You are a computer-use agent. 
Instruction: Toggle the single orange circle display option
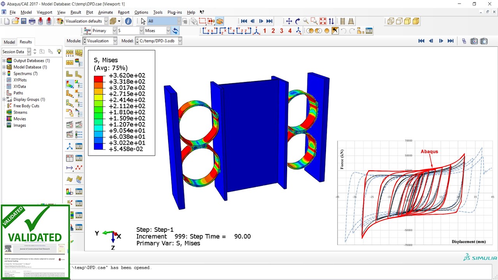tap(327, 31)
